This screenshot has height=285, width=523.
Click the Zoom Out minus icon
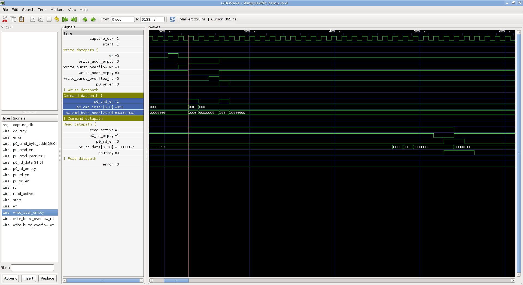[49, 19]
